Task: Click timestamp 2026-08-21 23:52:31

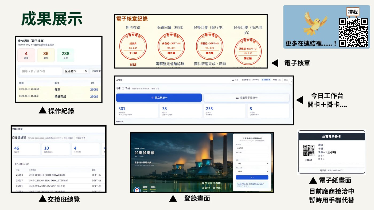Action: click(x=29, y=96)
